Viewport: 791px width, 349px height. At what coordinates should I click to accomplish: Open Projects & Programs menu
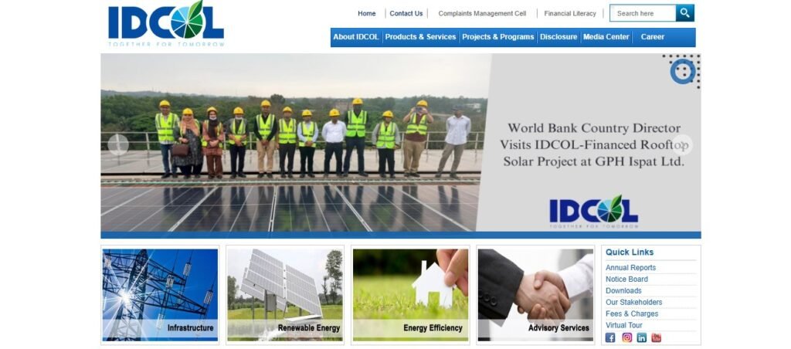(498, 37)
